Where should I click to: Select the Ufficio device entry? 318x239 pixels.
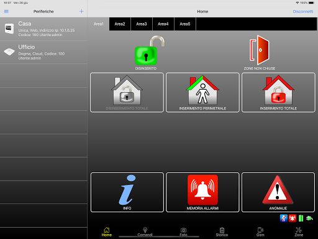click(43, 52)
